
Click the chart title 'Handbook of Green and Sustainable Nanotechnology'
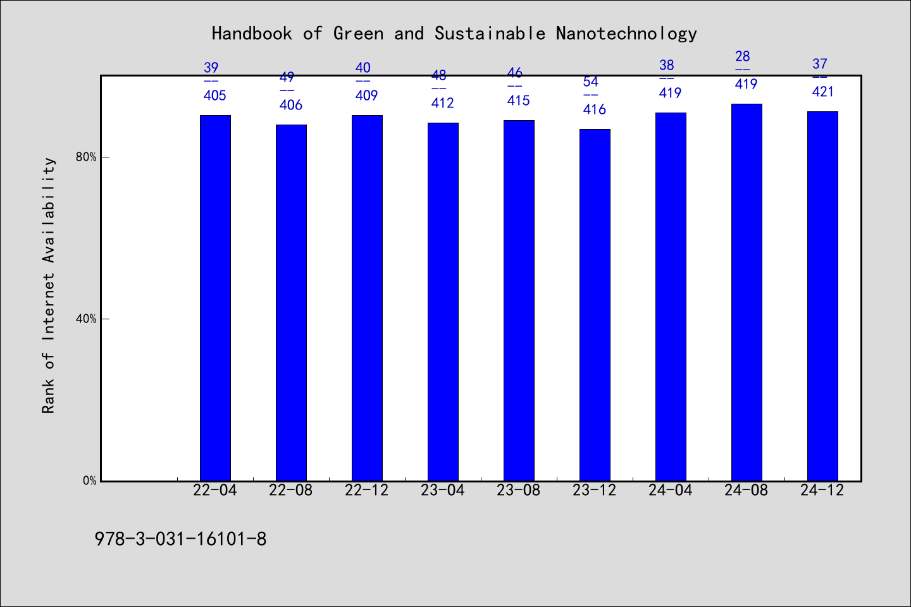(x=454, y=34)
